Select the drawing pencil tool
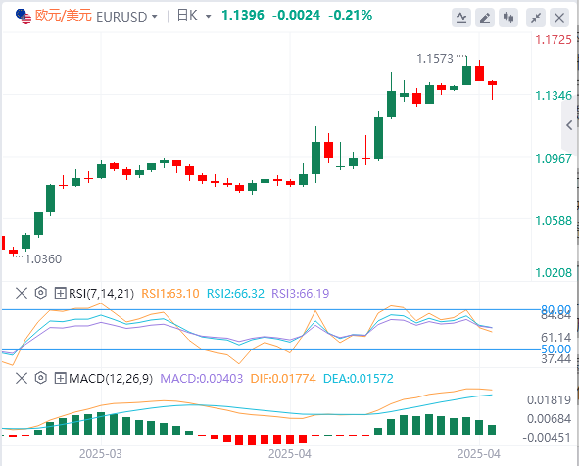The height and width of the screenshot is (466, 579). click(x=485, y=18)
